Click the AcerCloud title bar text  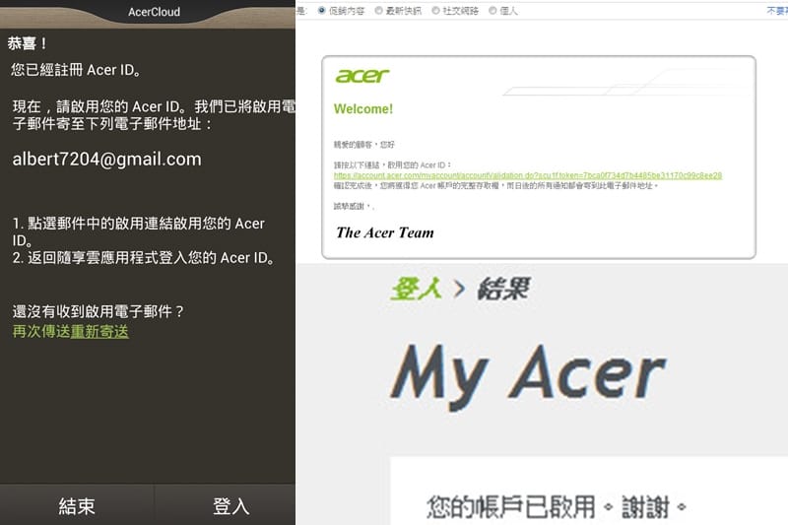click(154, 12)
